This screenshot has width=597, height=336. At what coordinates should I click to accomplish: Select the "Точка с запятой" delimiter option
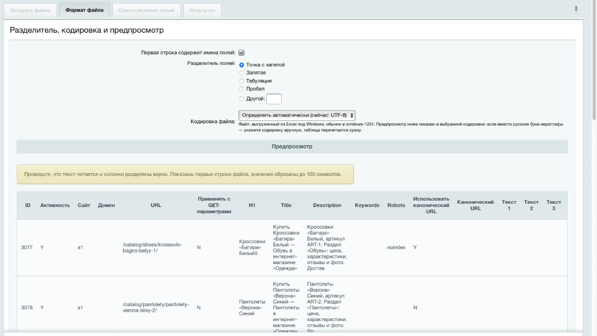pos(242,65)
